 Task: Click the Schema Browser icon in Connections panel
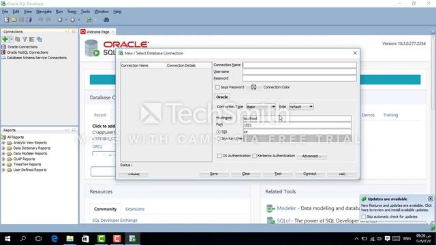tap(40, 39)
